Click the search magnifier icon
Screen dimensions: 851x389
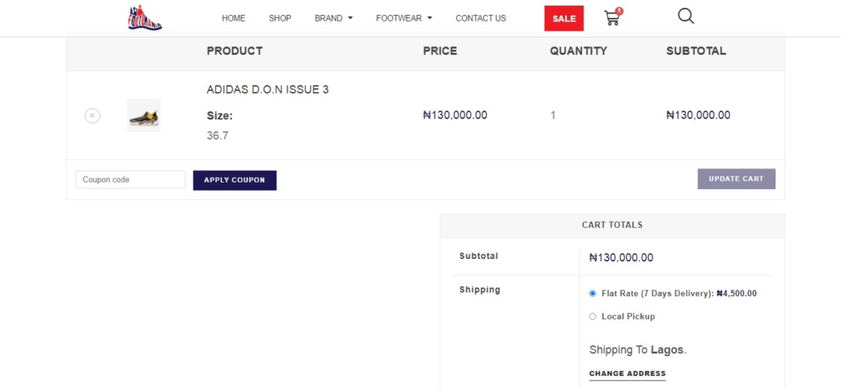686,17
